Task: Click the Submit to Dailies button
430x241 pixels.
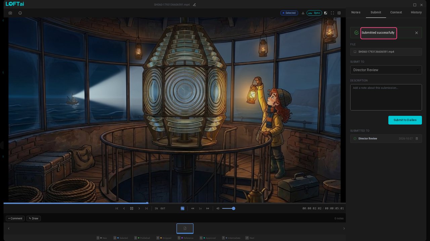Action: point(405,120)
